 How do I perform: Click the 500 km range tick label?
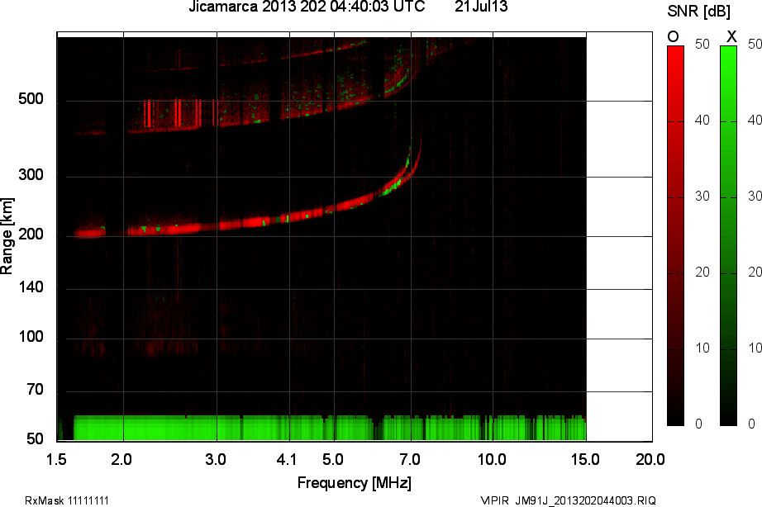tap(31, 101)
